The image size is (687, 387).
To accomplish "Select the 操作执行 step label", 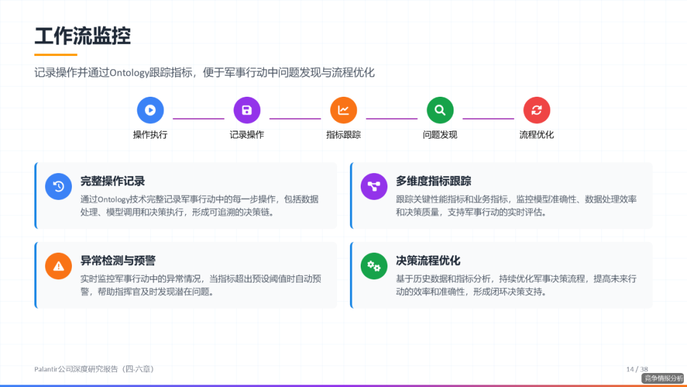I will coord(150,135).
